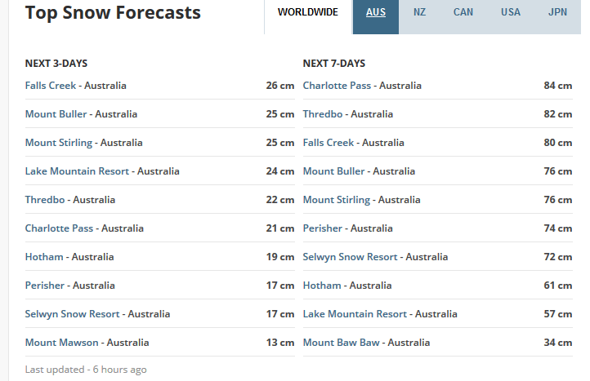Screen dimensions: 590x381
Task: Select the WORLDWIDE tab
Action: [307, 12]
